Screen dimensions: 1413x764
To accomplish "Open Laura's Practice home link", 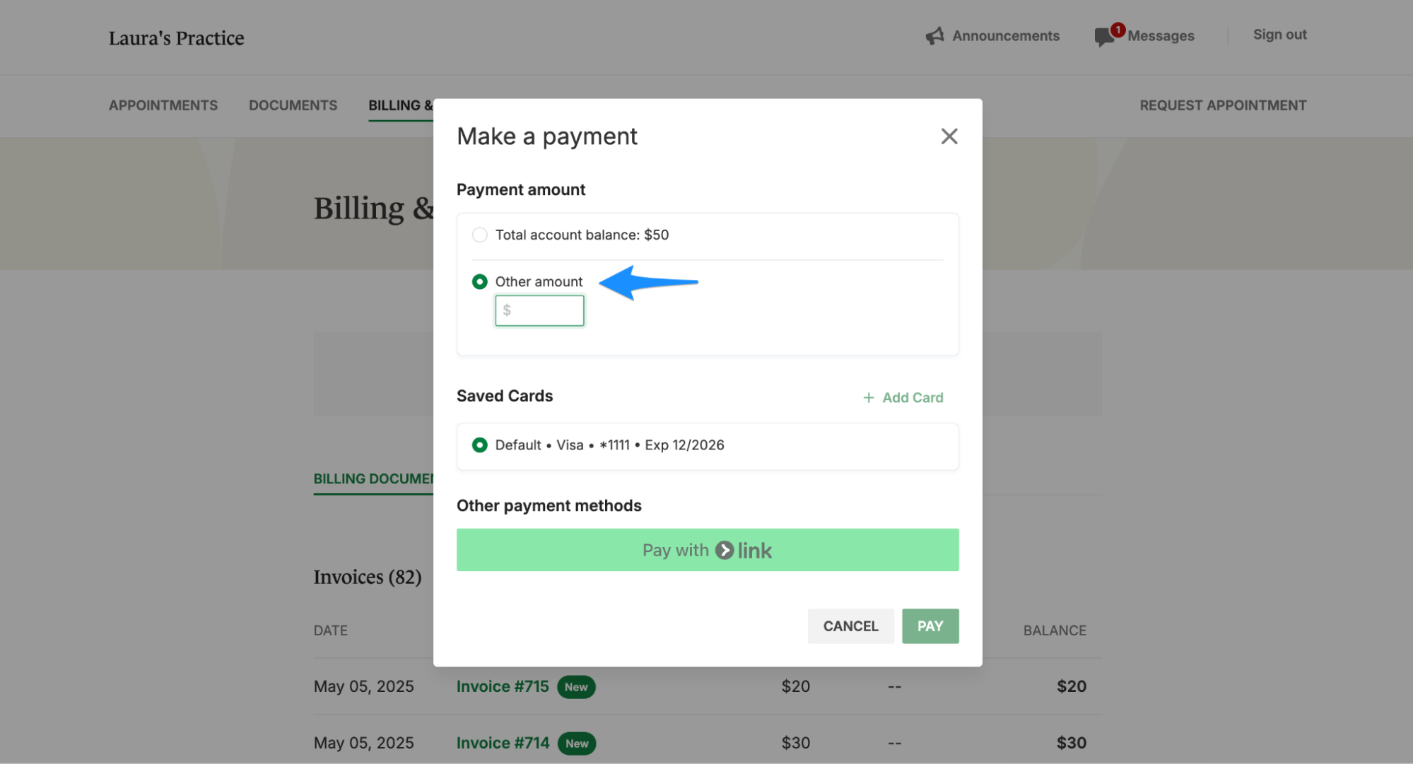I will (x=177, y=38).
